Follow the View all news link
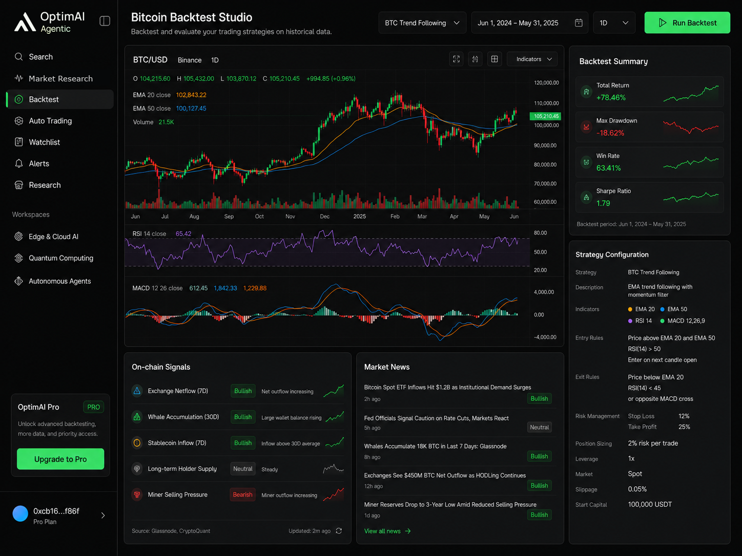742x556 pixels. pyautogui.click(x=387, y=531)
